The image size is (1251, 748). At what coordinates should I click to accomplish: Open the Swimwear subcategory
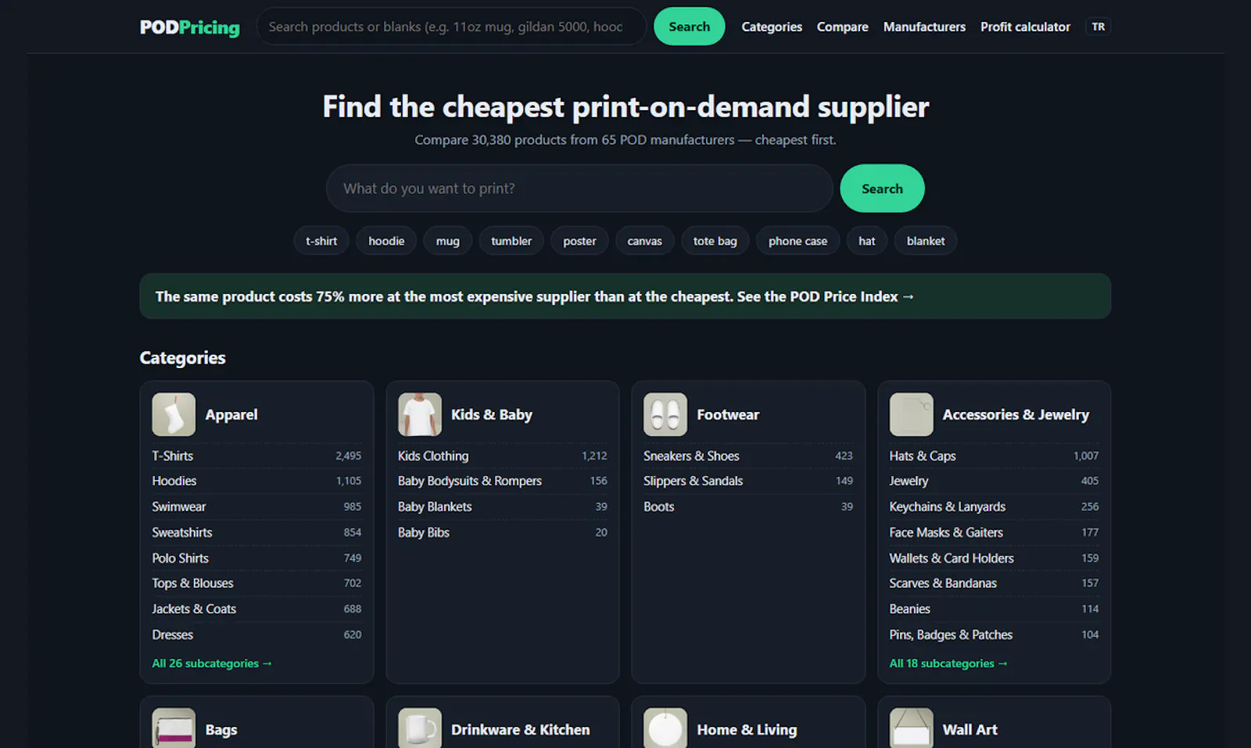tap(256, 506)
